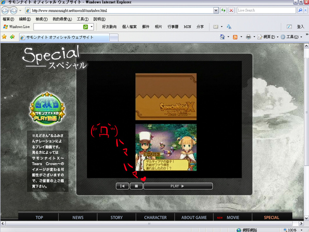The width and height of the screenshot is (309, 232).
Task: Go to ABOUT GAME in site navigation
Action: [194, 218]
